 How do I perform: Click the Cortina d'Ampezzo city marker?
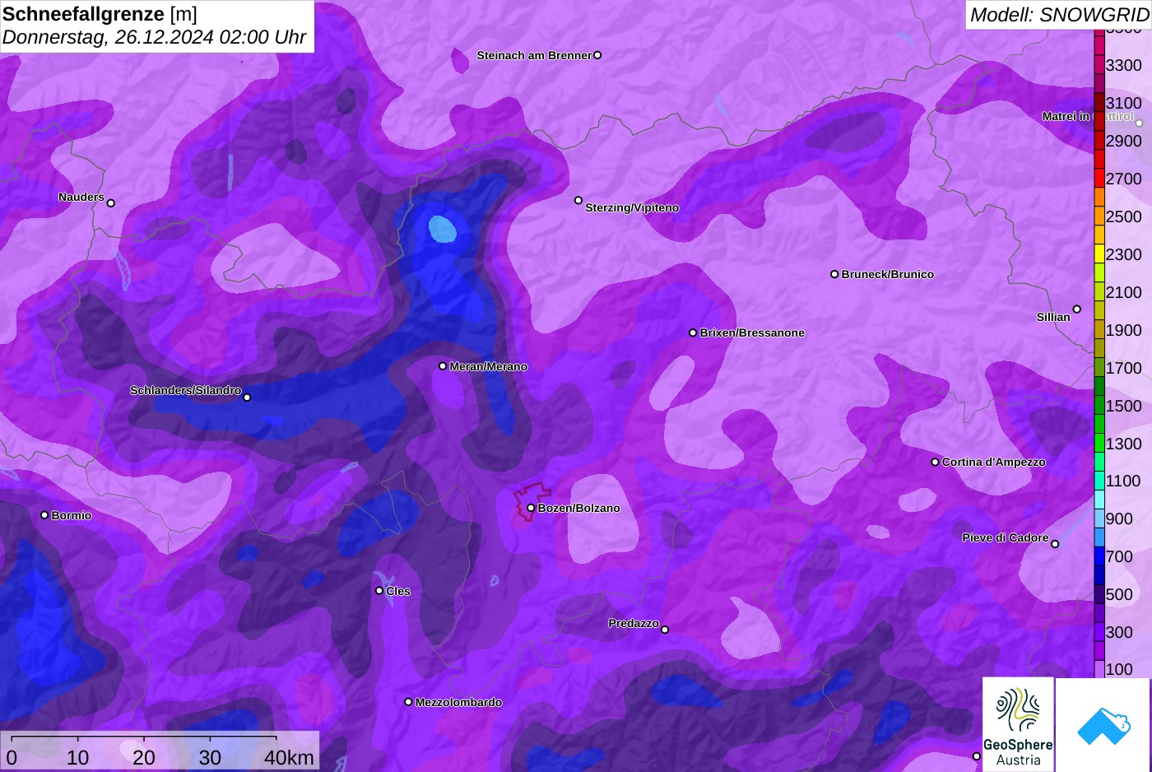pos(935,462)
